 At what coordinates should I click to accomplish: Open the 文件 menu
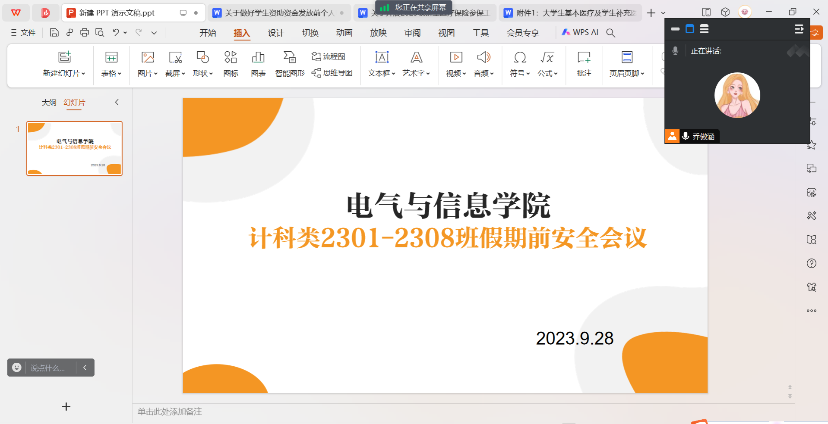(x=23, y=32)
